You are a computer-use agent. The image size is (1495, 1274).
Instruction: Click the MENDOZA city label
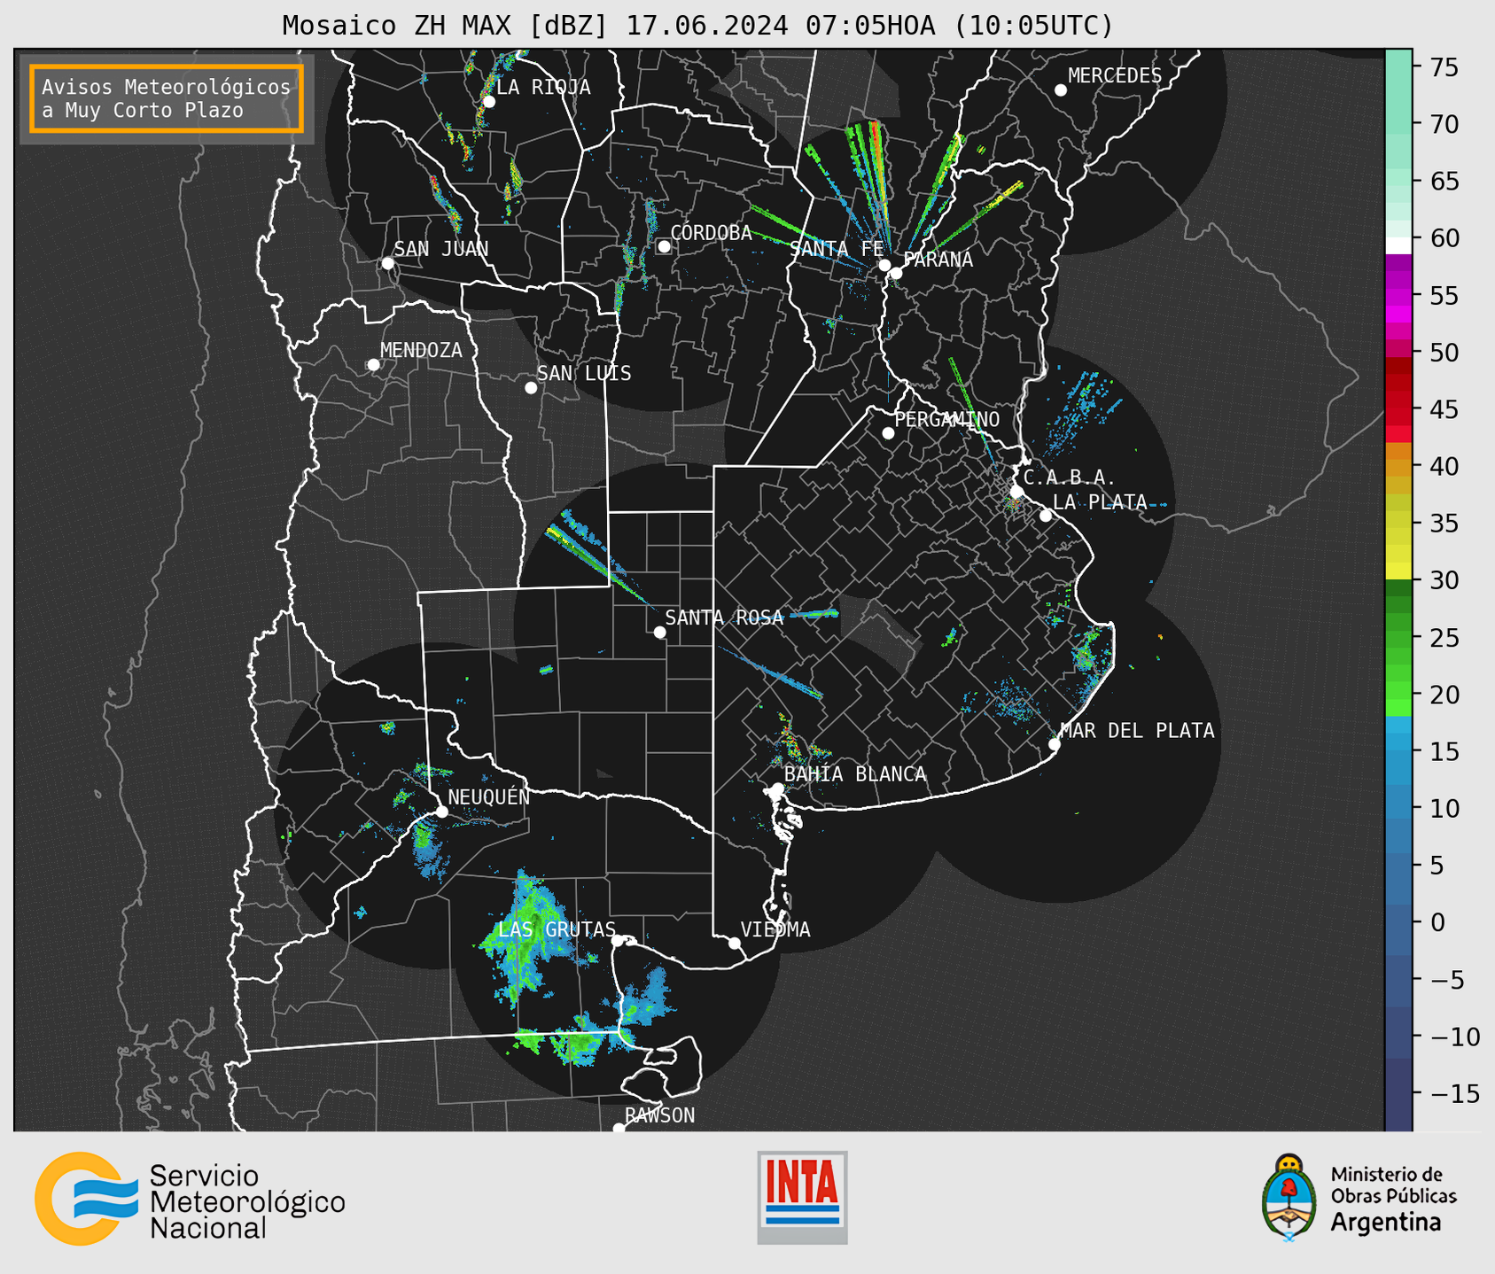click(x=421, y=351)
